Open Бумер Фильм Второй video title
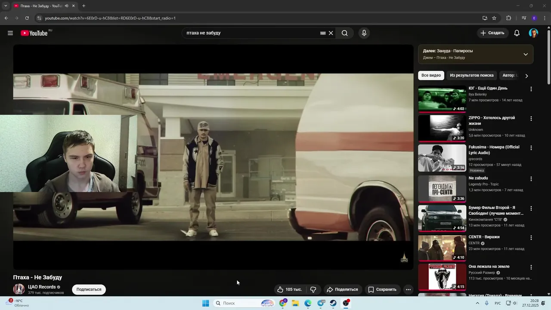551x310 pixels. click(x=496, y=211)
